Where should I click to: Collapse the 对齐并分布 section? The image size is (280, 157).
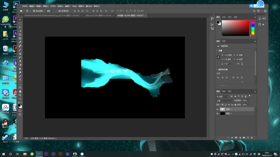pos(217,69)
